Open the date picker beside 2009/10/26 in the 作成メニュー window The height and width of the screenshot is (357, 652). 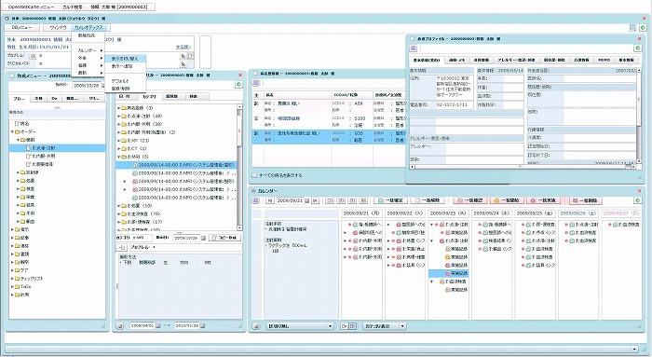pos(103,86)
